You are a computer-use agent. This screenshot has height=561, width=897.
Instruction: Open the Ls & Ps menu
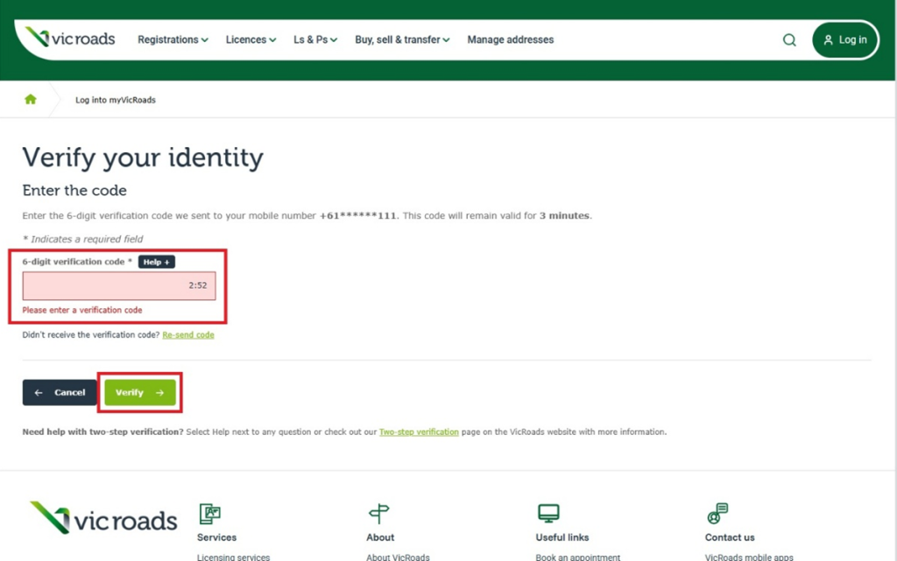pos(315,39)
